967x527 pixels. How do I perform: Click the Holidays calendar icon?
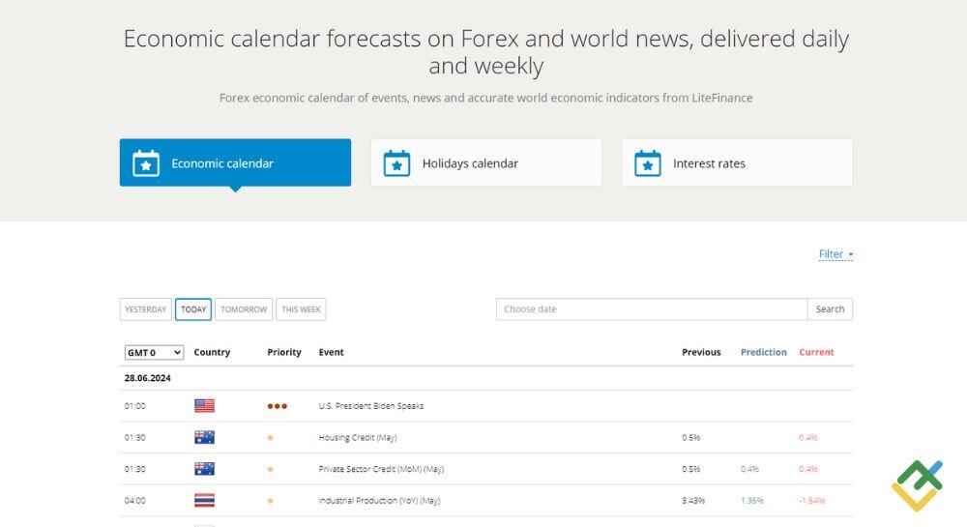[x=396, y=163]
